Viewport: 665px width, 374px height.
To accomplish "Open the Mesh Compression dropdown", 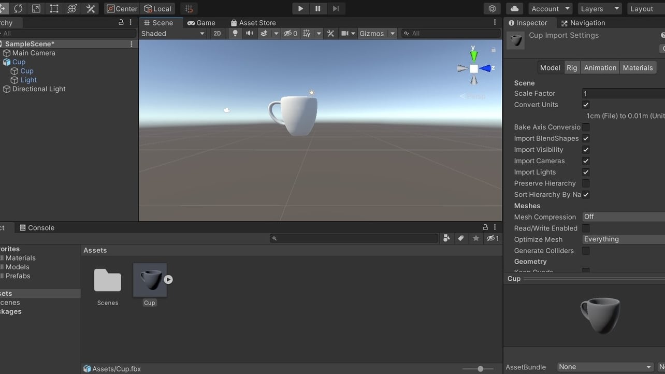I will [621, 217].
